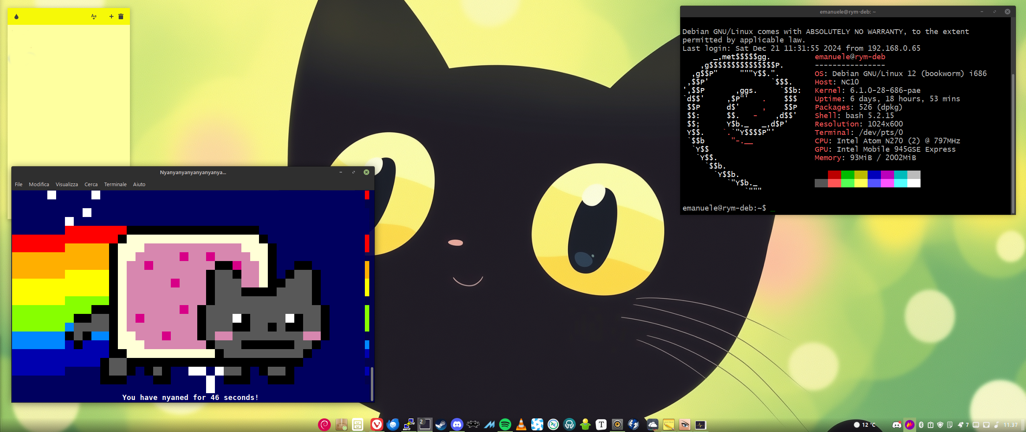Launch the package installer box icon
Viewport: 1026px width, 432px height.
(x=341, y=424)
